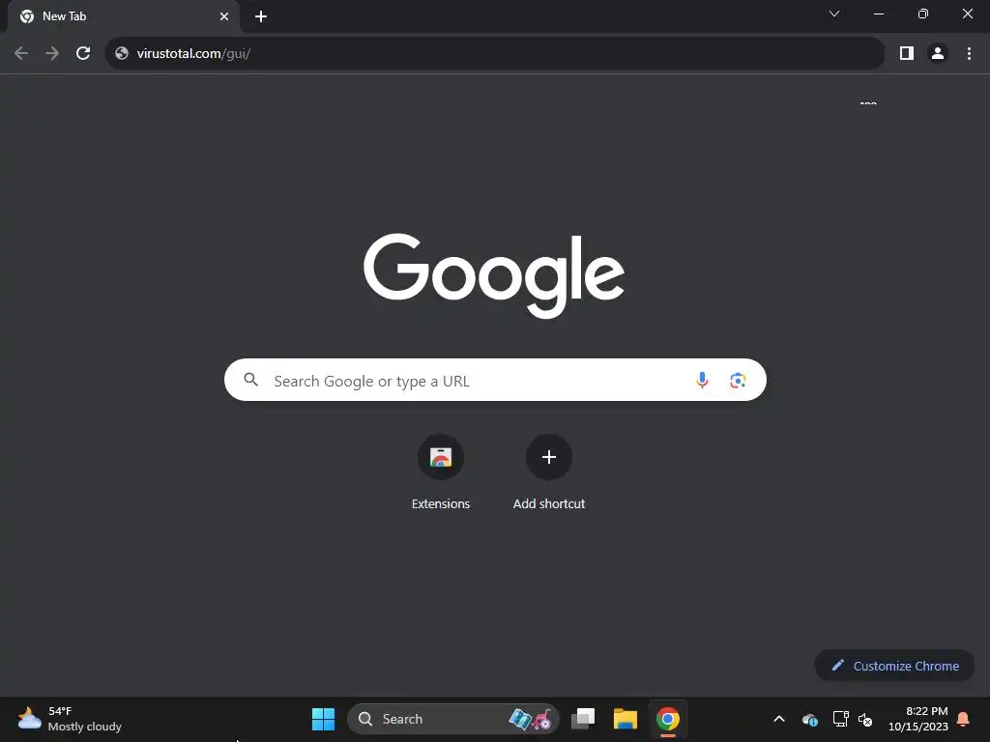Click the Chrome icon on the taskbar
Viewport: 990px width, 742px height.
tap(667, 719)
